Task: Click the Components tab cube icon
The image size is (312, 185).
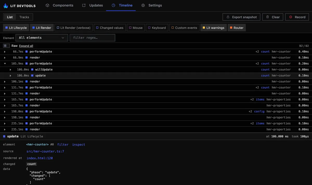Action: pyautogui.click(x=47, y=5)
